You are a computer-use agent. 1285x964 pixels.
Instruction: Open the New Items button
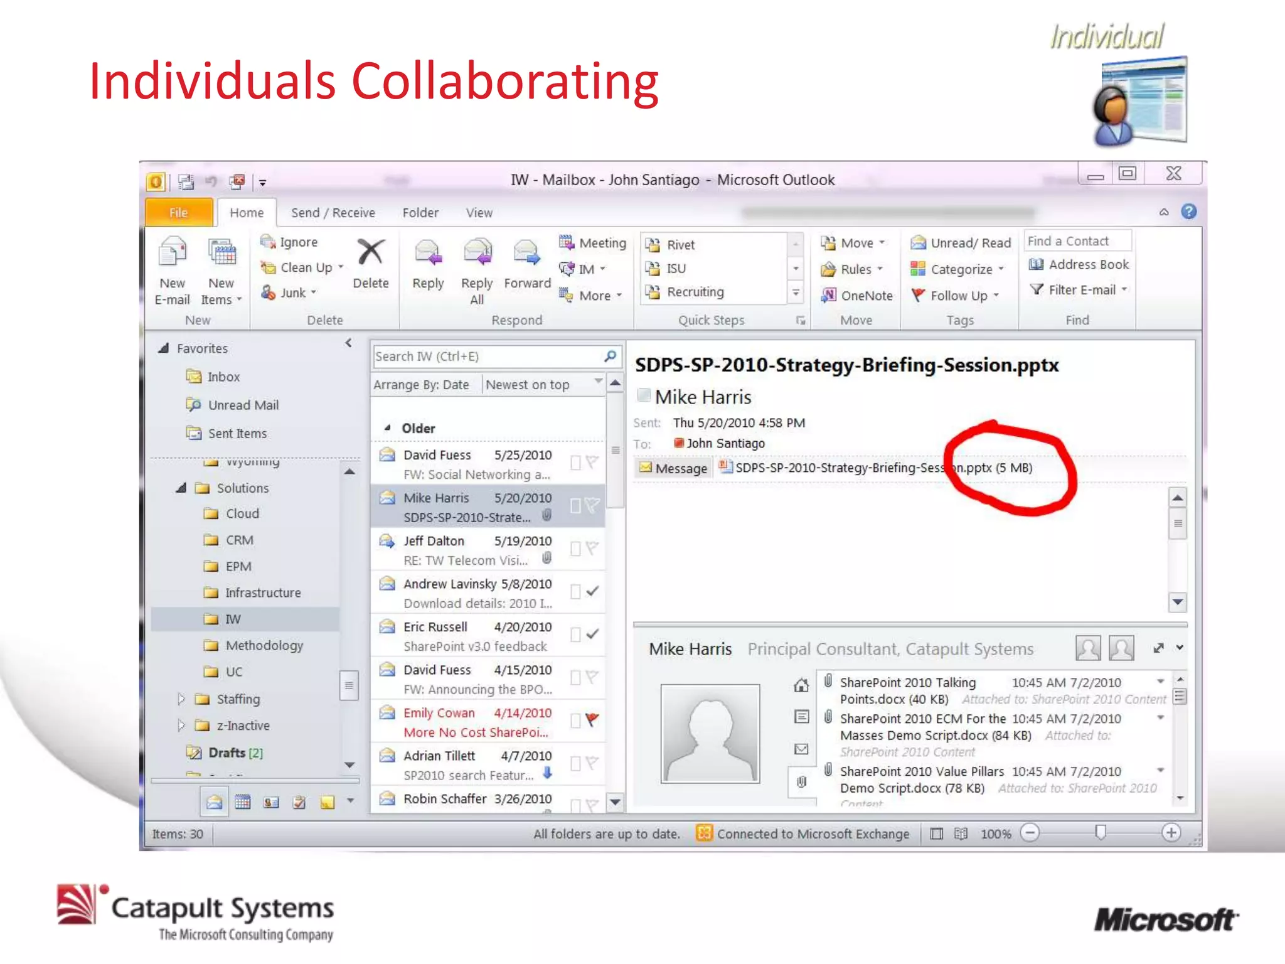point(221,271)
